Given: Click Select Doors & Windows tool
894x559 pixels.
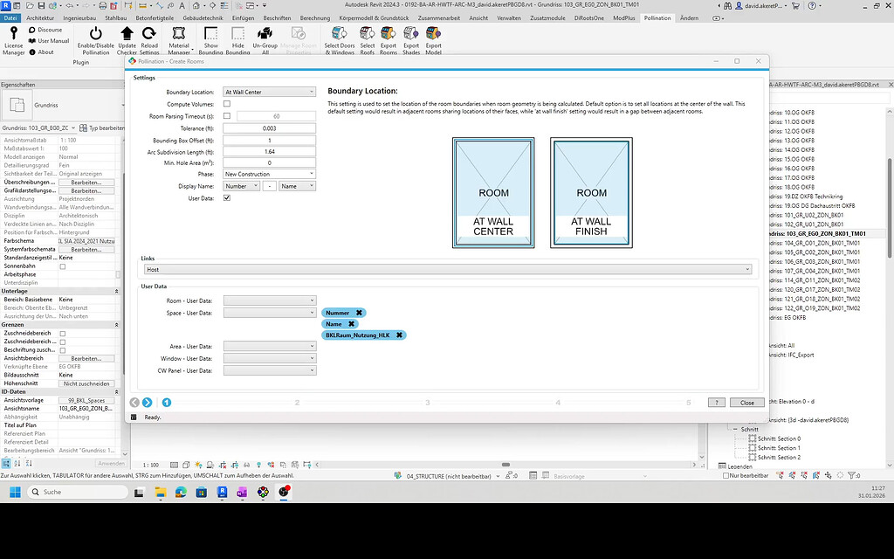Looking at the screenshot, I should tap(340, 40).
